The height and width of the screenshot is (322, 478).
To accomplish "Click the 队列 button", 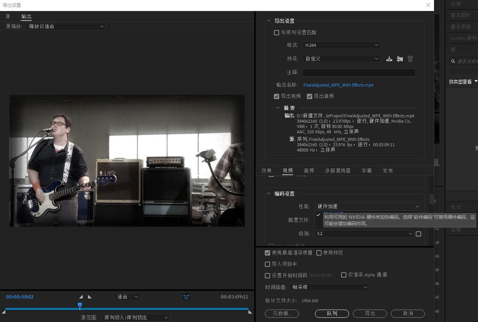I will click(x=332, y=314).
